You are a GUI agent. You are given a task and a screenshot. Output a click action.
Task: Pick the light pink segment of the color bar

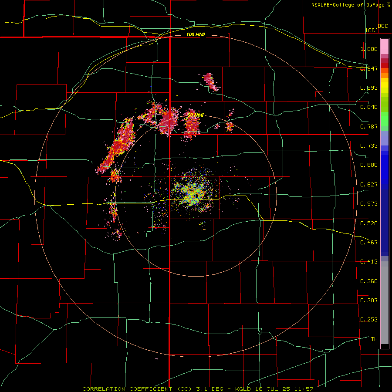point(385,47)
